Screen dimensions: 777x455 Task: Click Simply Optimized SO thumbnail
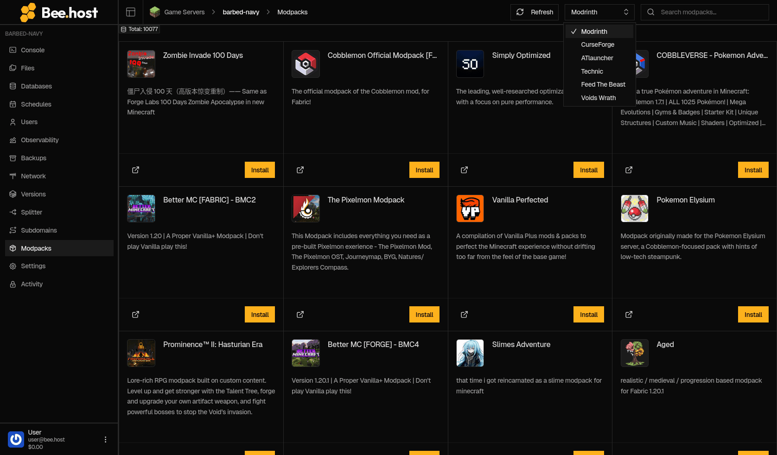470,64
